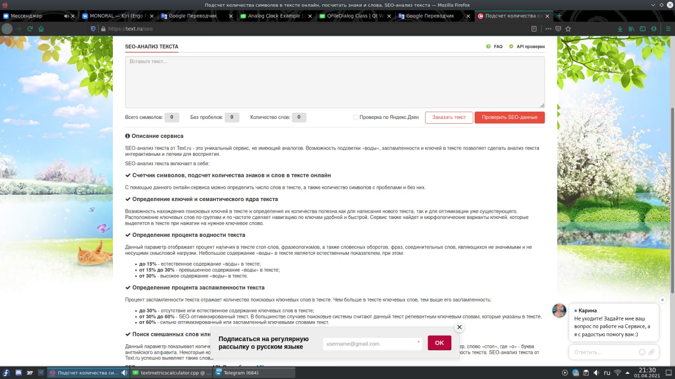675x379 pixels.
Task: Open textmetricscalculator.cpp window in taskbar
Action: [x=171, y=373]
